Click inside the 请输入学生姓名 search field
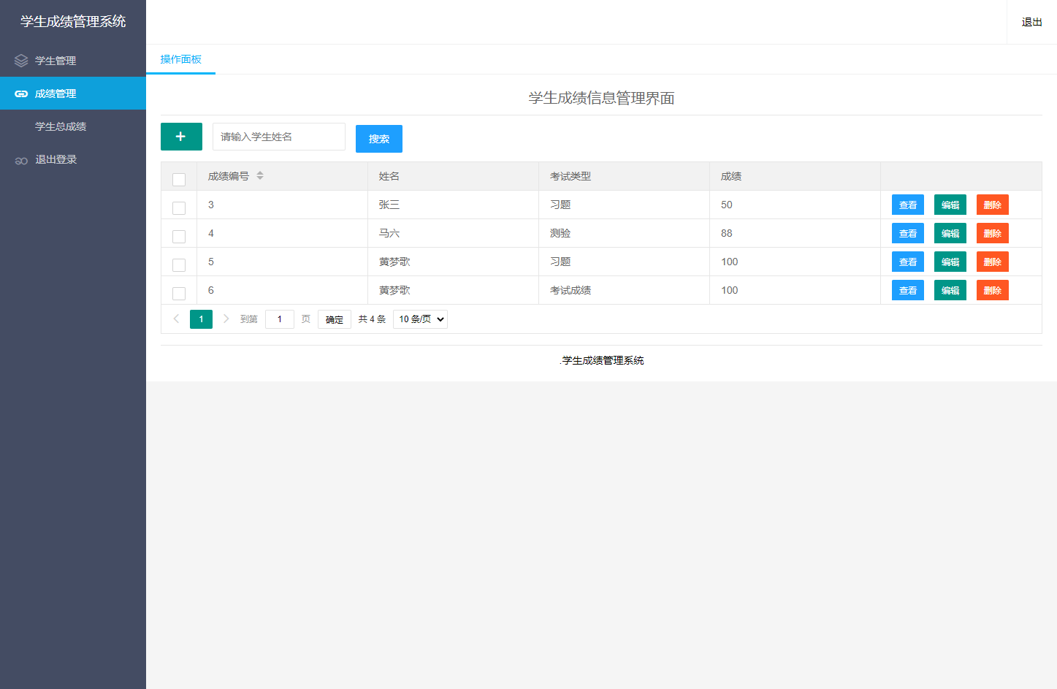Viewport: 1057px width, 689px height. 278,137
